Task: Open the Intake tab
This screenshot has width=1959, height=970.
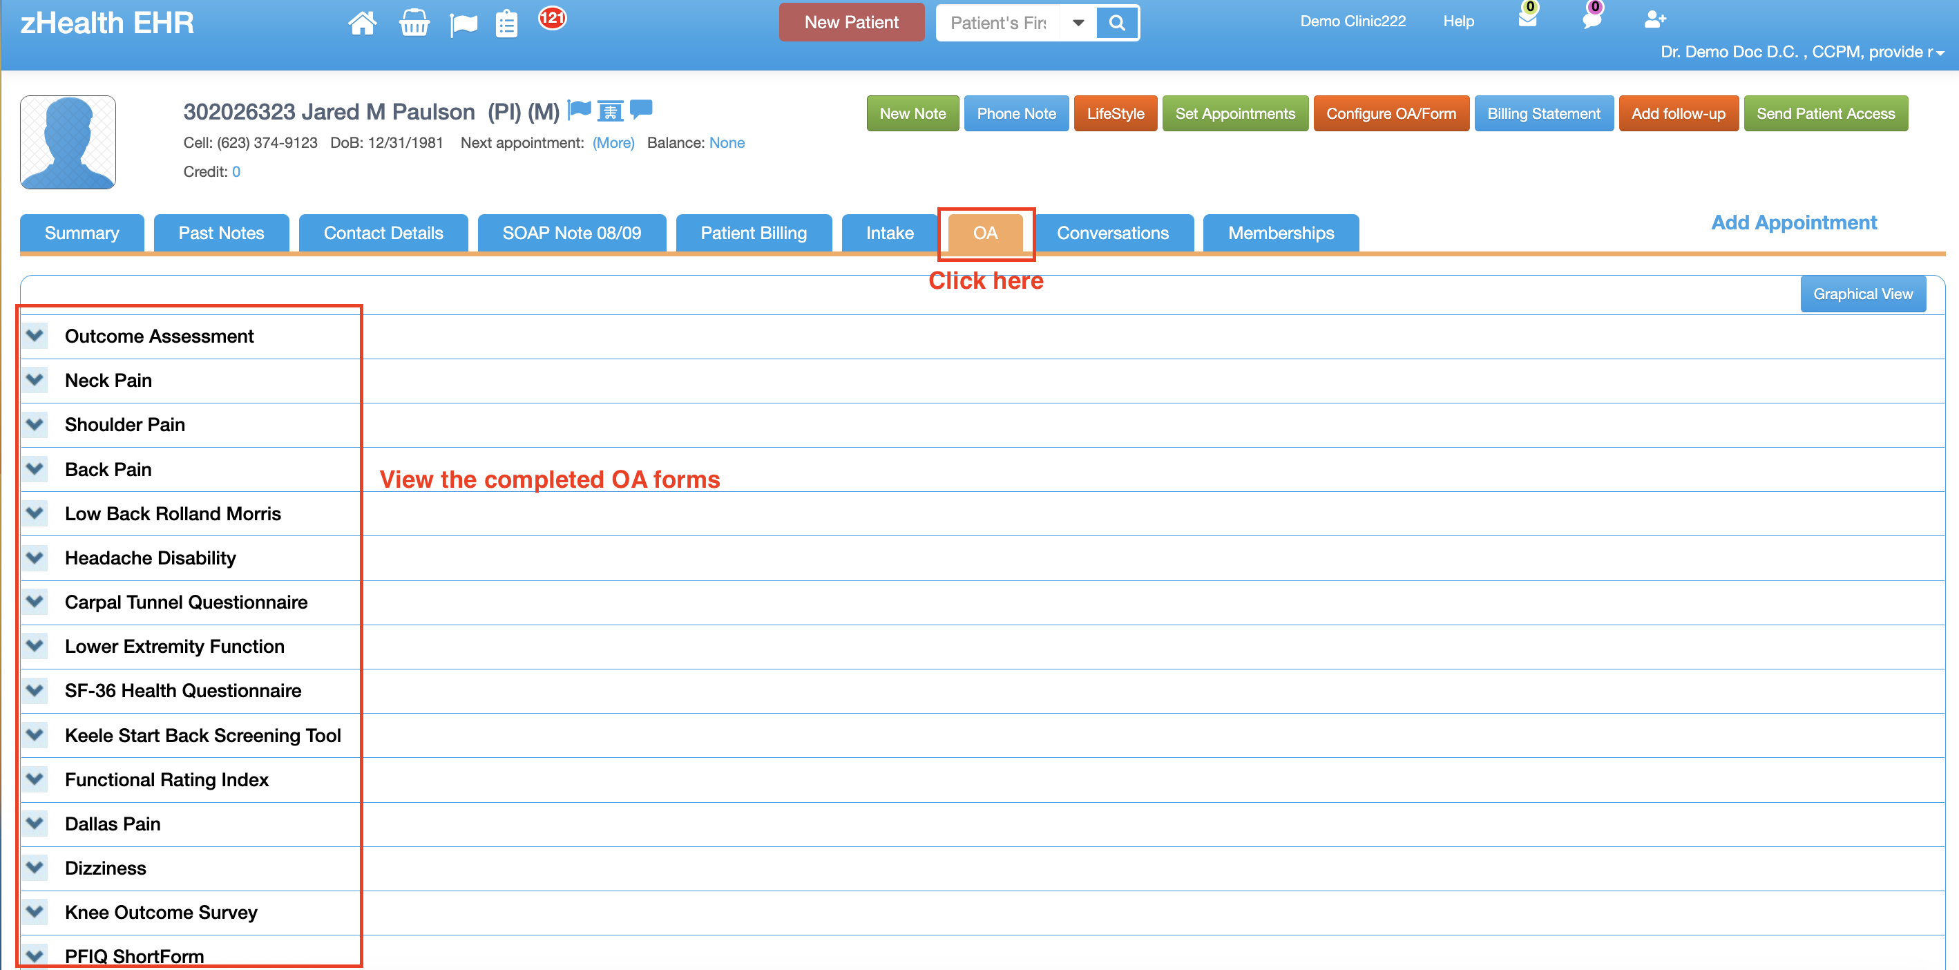Action: [x=890, y=233]
